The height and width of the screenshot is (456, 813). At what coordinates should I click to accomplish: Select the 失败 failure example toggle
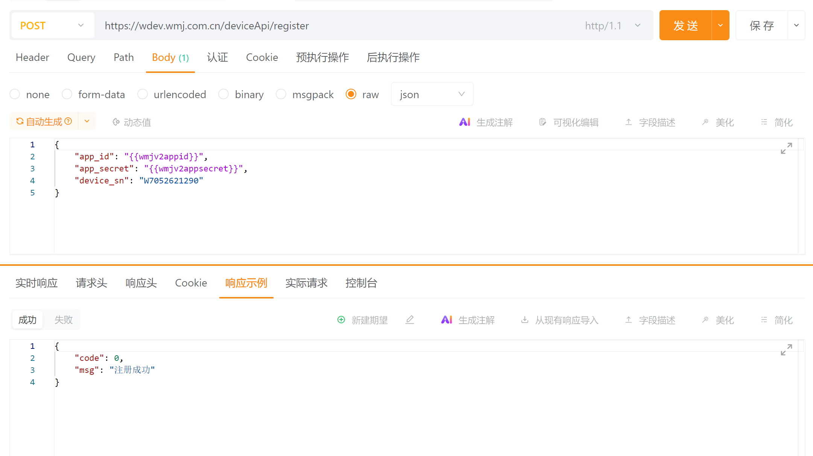63,320
